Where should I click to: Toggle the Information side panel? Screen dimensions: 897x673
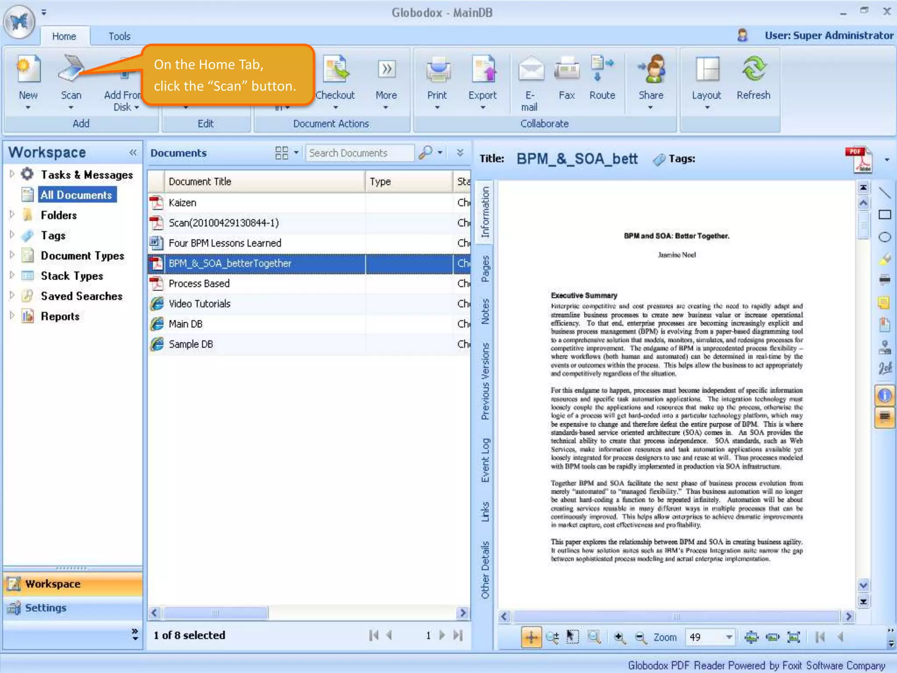click(x=485, y=212)
